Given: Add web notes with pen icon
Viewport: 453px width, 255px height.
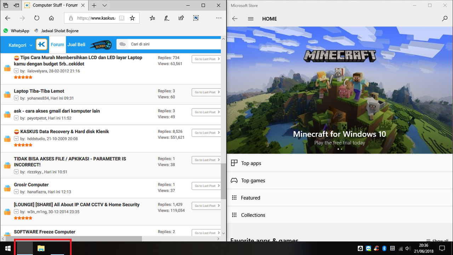Looking at the screenshot, I should point(167,18).
